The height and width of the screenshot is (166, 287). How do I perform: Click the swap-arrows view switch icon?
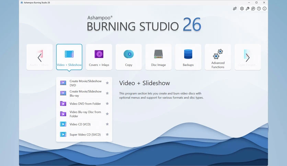pos(235,9)
